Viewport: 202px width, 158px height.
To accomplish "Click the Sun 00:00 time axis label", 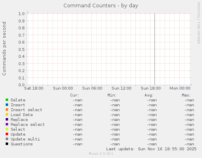I will (x=63, y=88).
